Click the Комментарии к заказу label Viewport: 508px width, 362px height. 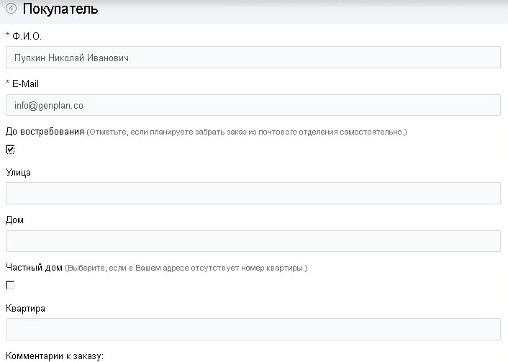pos(55,356)
